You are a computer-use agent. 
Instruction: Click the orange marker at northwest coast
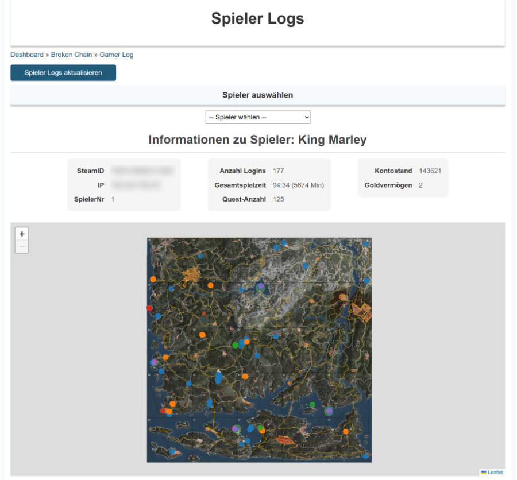pyautogui.click(x=153, y=279)
